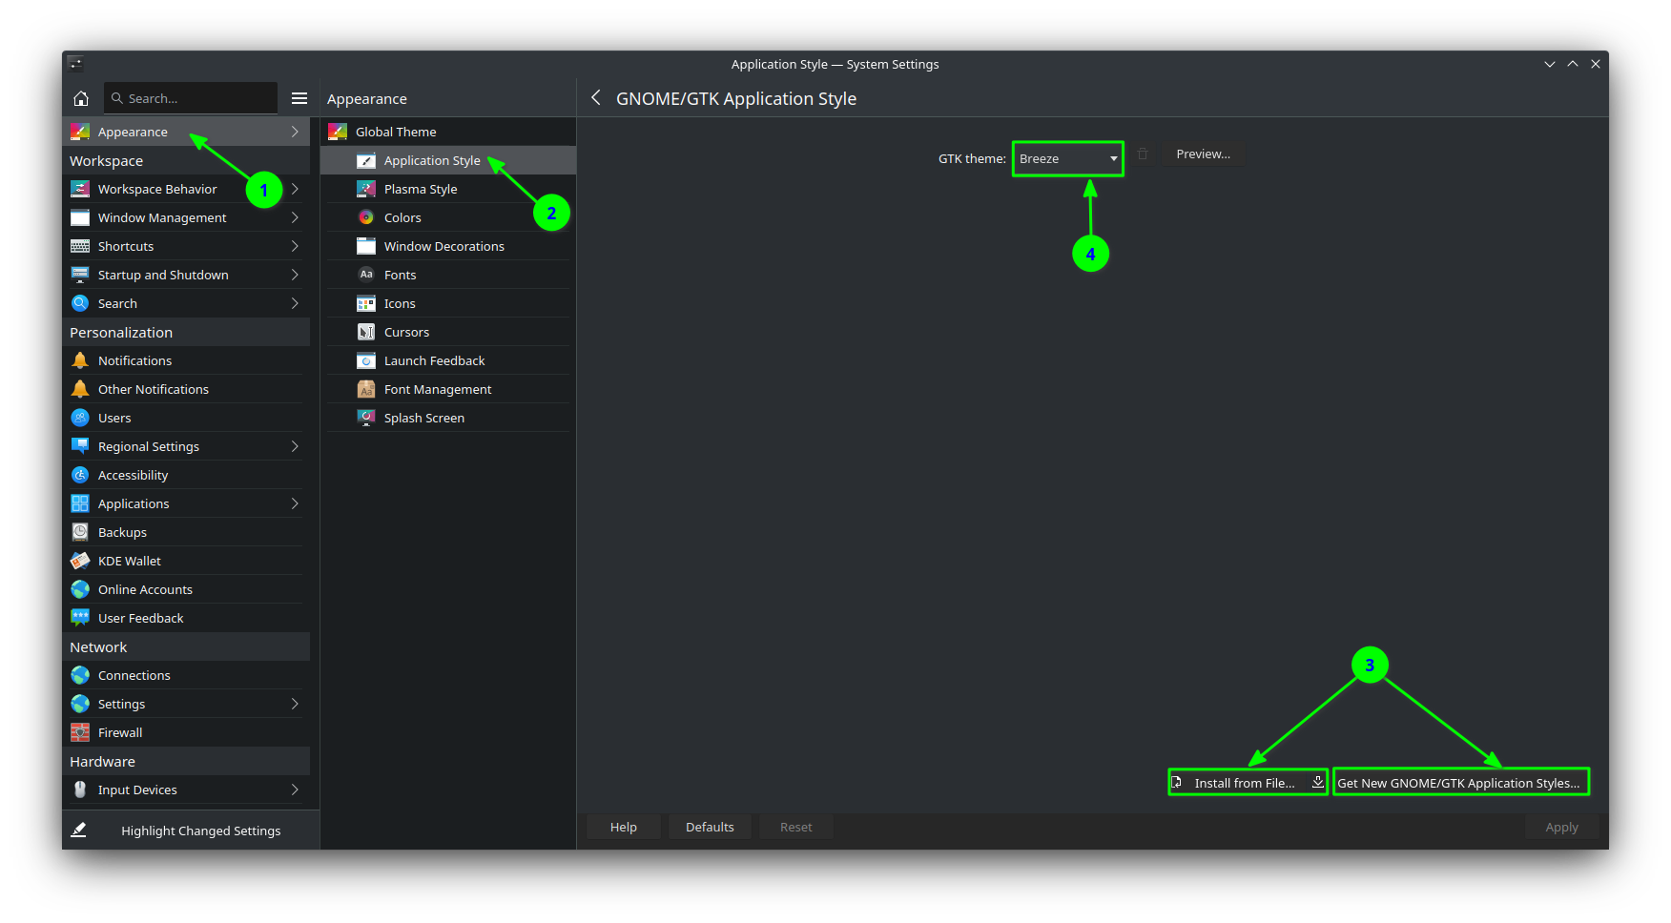Viewport: 1671px width, 923px height.
Task: Click the Users icon
Action: (x=80, y=418)
